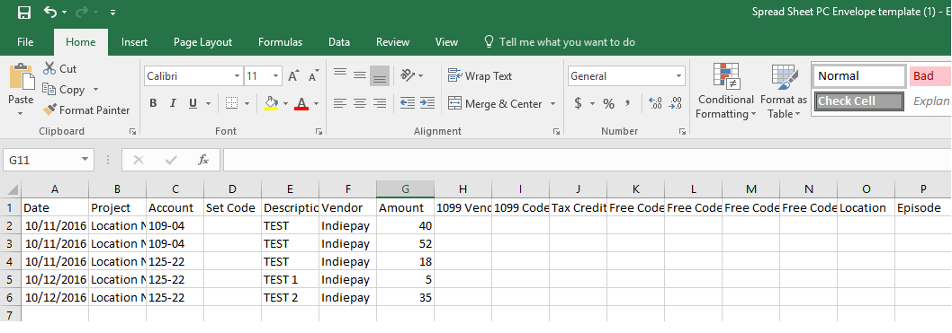952x333 pixels.
Task: Click the Undo arrow icon
Action: click(x=50, y=12)
